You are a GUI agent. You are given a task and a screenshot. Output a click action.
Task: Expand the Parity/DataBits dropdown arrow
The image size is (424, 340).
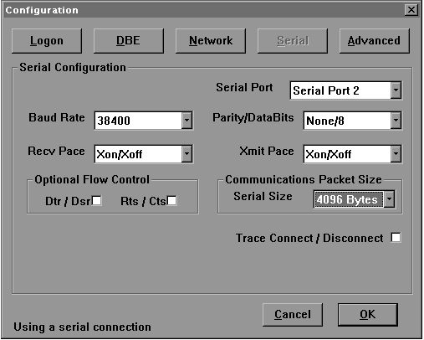(x=396, y=121)
